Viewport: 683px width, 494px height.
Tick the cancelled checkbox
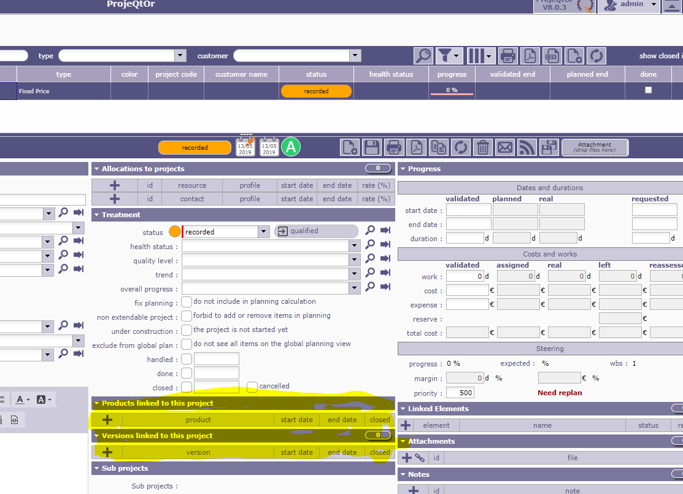pyautogui.click(x=252, y=387)
